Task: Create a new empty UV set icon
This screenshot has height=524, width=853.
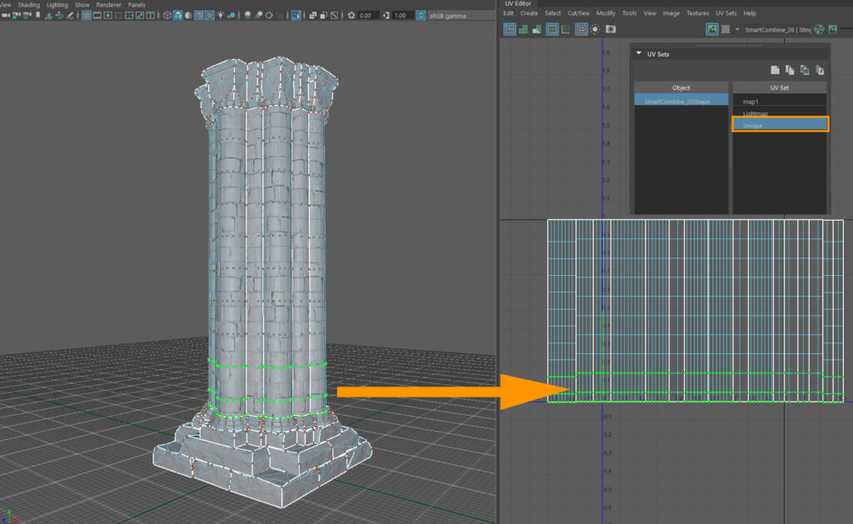Action: (x=774, y=70)
